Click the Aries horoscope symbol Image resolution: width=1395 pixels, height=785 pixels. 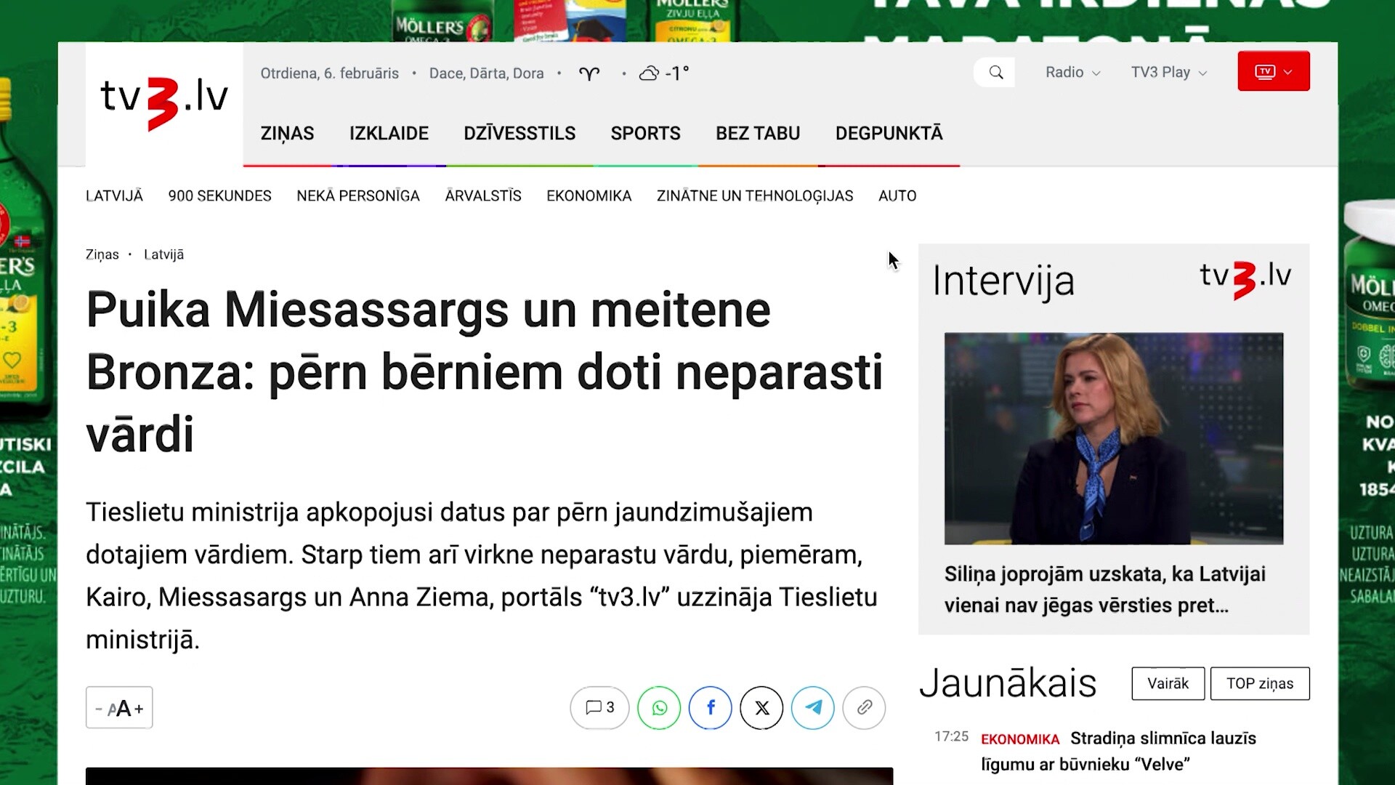point(589,73)
